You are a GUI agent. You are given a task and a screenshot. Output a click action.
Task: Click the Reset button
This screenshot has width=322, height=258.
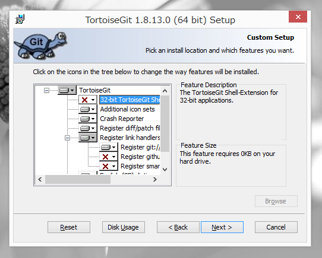tap(69, 227)
